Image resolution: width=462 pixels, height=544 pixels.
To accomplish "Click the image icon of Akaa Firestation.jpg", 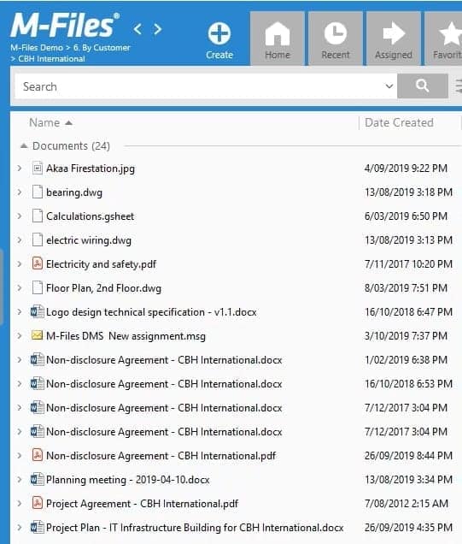I will coord(38,168).
